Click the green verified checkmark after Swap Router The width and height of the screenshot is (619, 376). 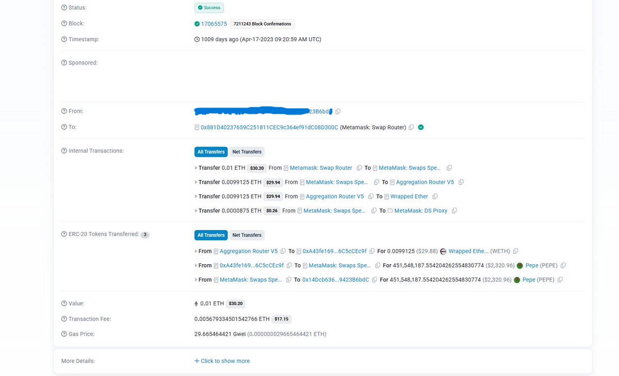[421, 127]
